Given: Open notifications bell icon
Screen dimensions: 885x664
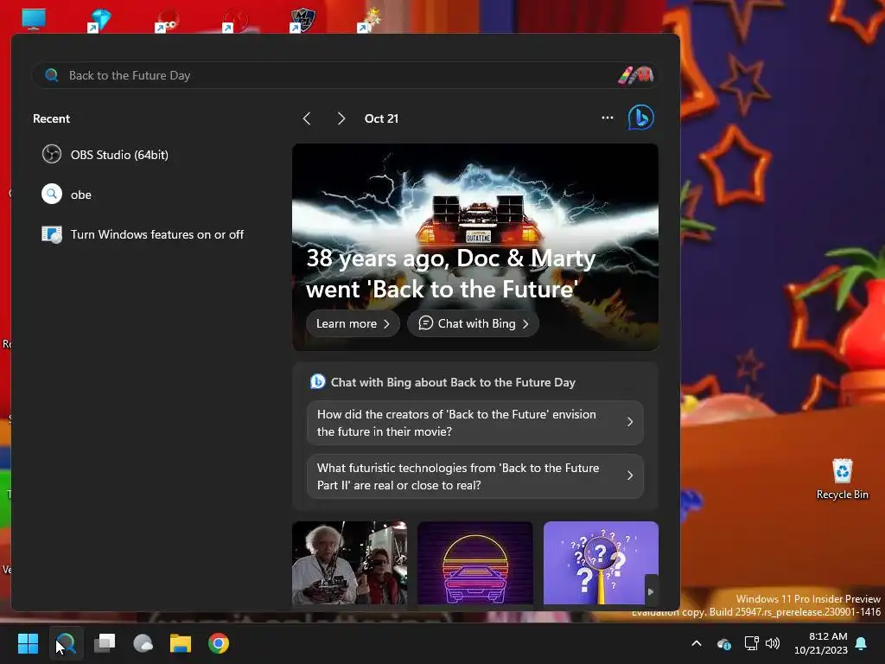Looking at the screenshot, I should (x=862, y=643).
